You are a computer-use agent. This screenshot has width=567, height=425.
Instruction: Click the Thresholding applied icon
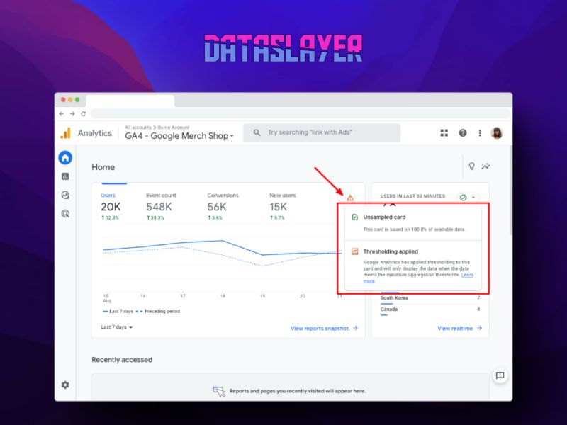pyautogui.click(x=355, y=251)
